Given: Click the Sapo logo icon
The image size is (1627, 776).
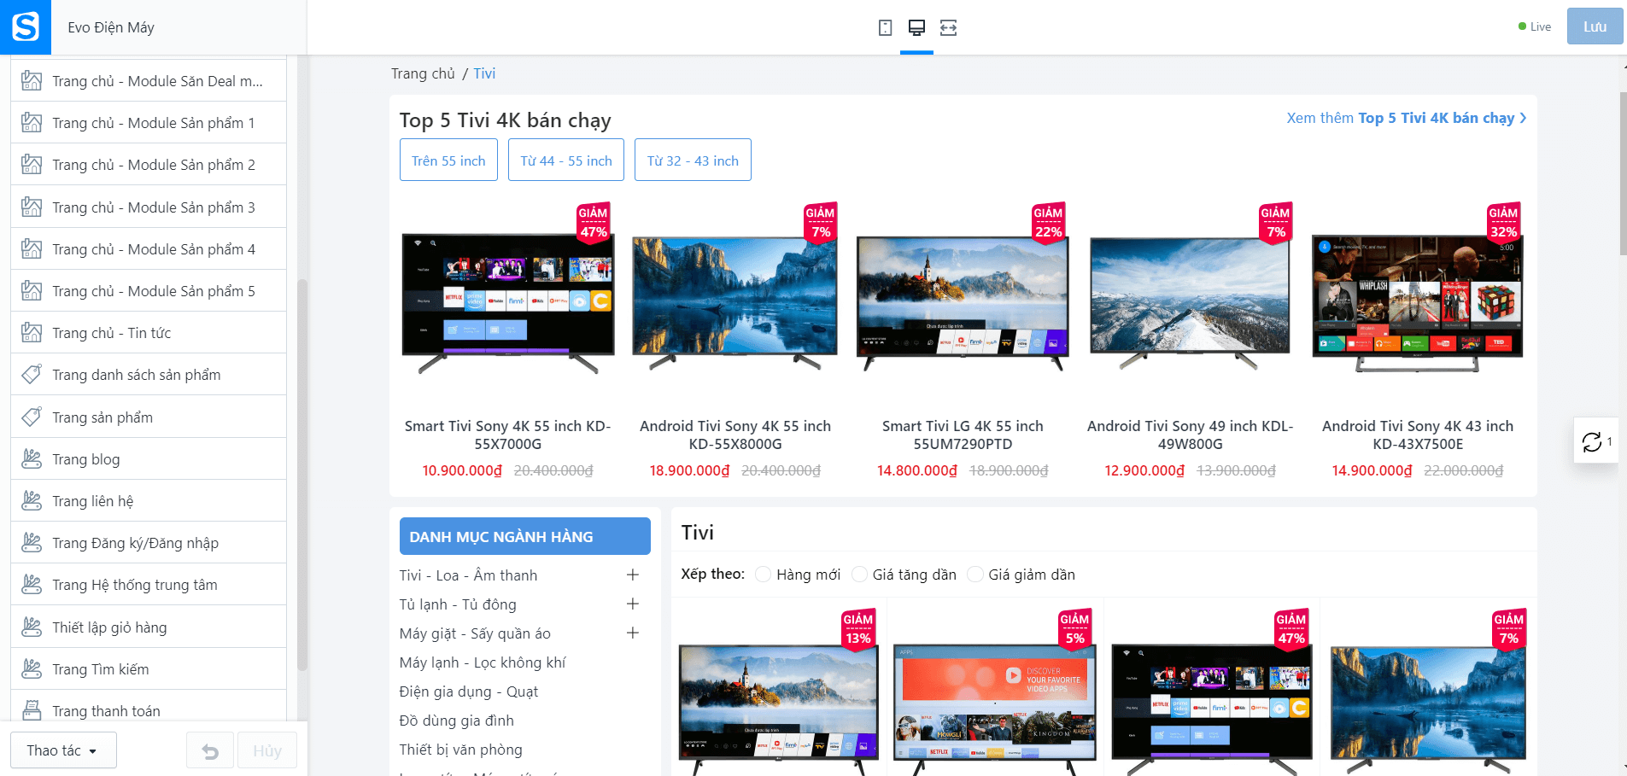Looking at the screenshot, I should click(x=26, y=27).
